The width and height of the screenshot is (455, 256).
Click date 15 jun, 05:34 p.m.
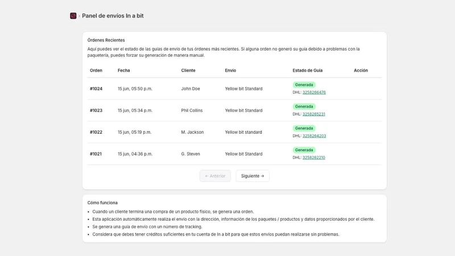135,110
